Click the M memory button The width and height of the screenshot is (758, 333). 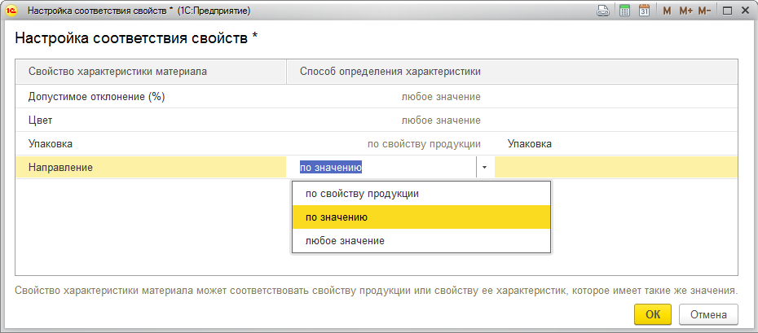click(667, 11)
